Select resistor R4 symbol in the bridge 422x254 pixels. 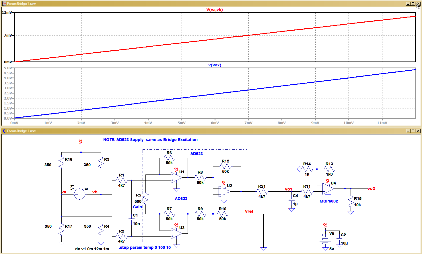point(101,230)
